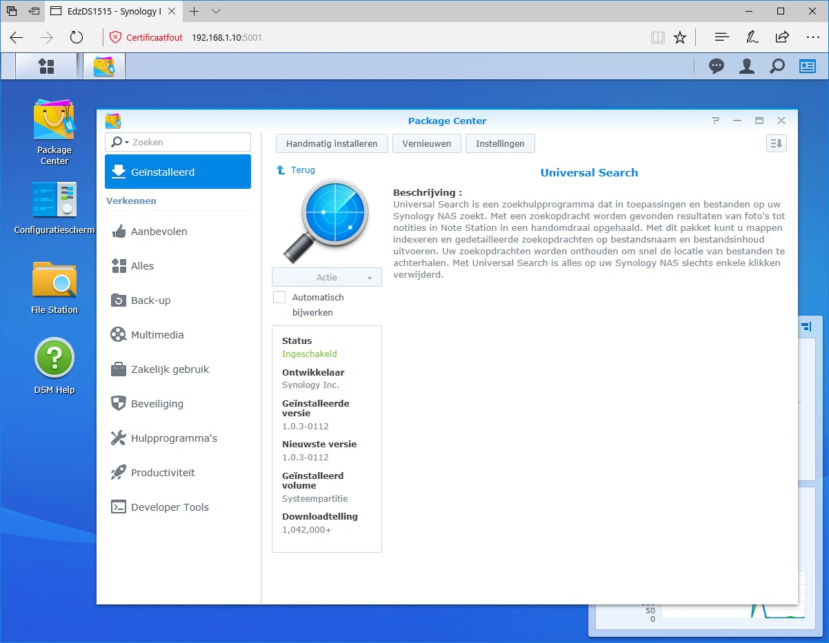Select the Package Center taskbar icon

click(104, 66)
